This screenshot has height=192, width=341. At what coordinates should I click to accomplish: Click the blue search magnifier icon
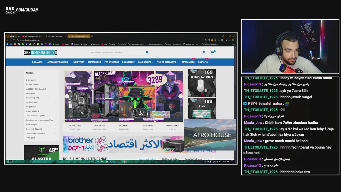pos(147,53)
